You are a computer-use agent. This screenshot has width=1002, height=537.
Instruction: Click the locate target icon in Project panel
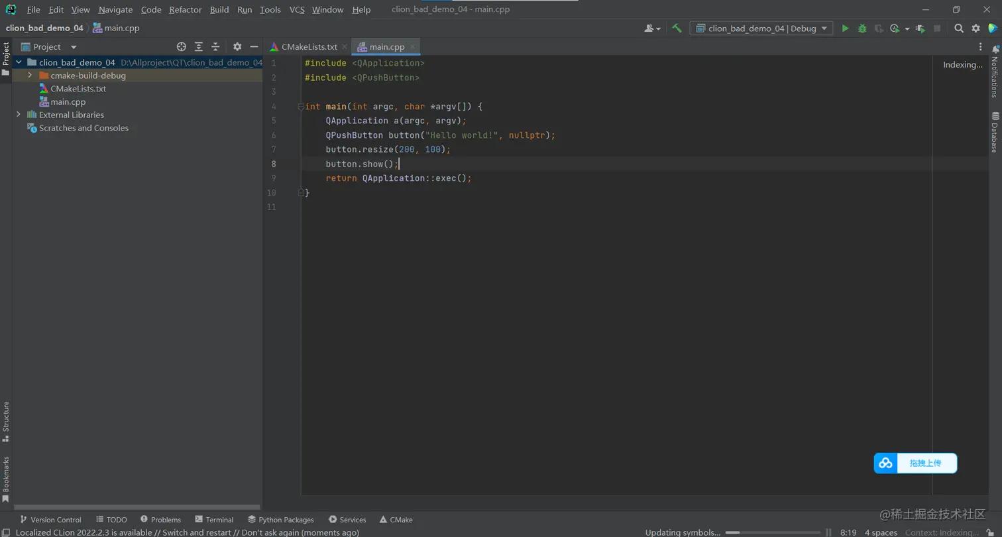182,47
